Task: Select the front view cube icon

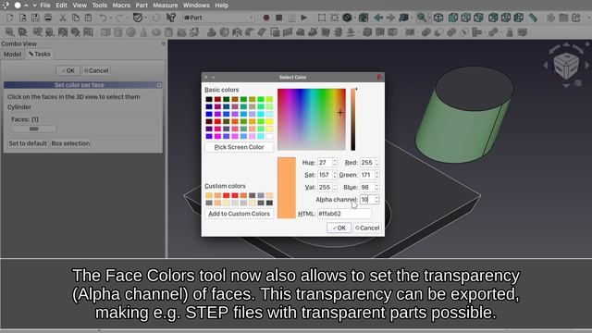Action: point(452,18)
